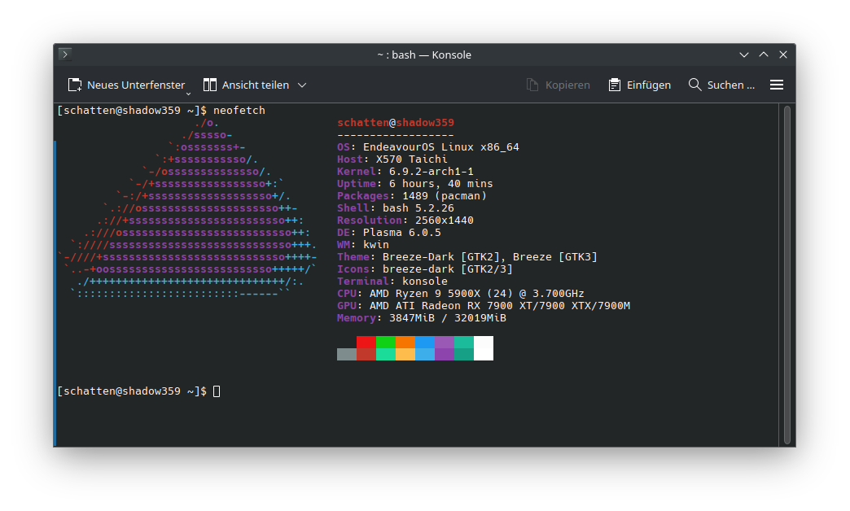Click the bright orange color block
The image size is (850, 511).
point(405,342)
